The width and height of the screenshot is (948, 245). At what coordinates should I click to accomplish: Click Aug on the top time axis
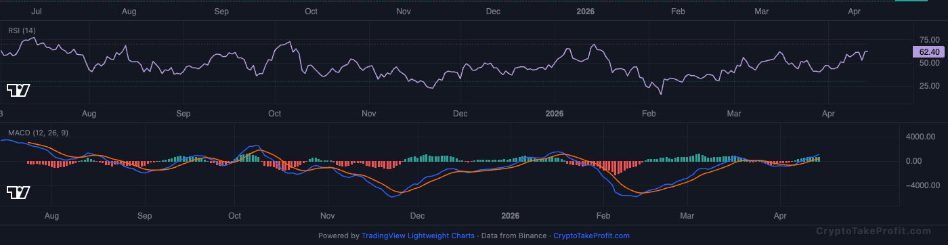point(129,12)
